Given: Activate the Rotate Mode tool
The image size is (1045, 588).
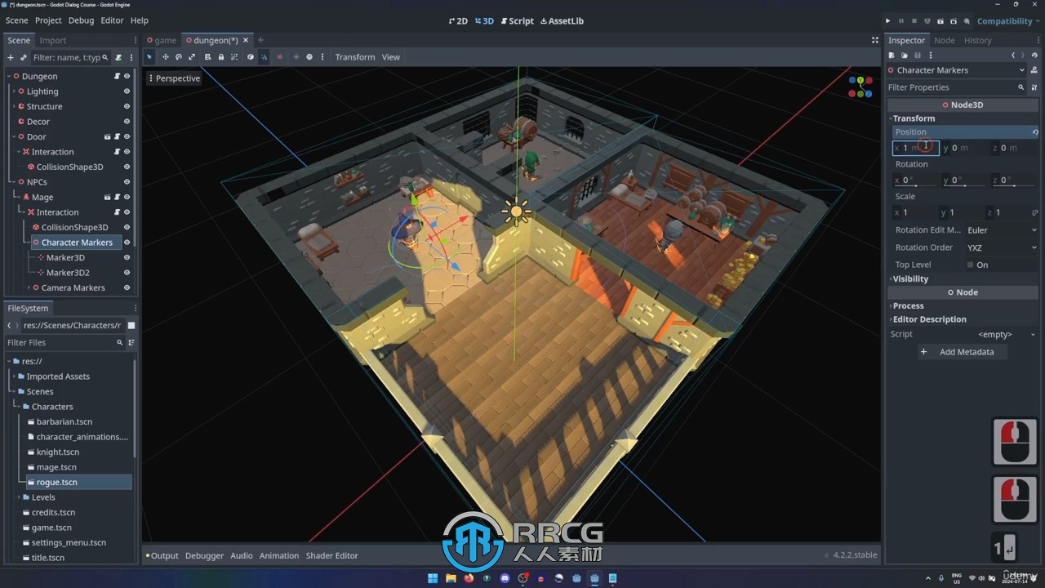Looking at the screenshot, I should click(x=178, y=57).
